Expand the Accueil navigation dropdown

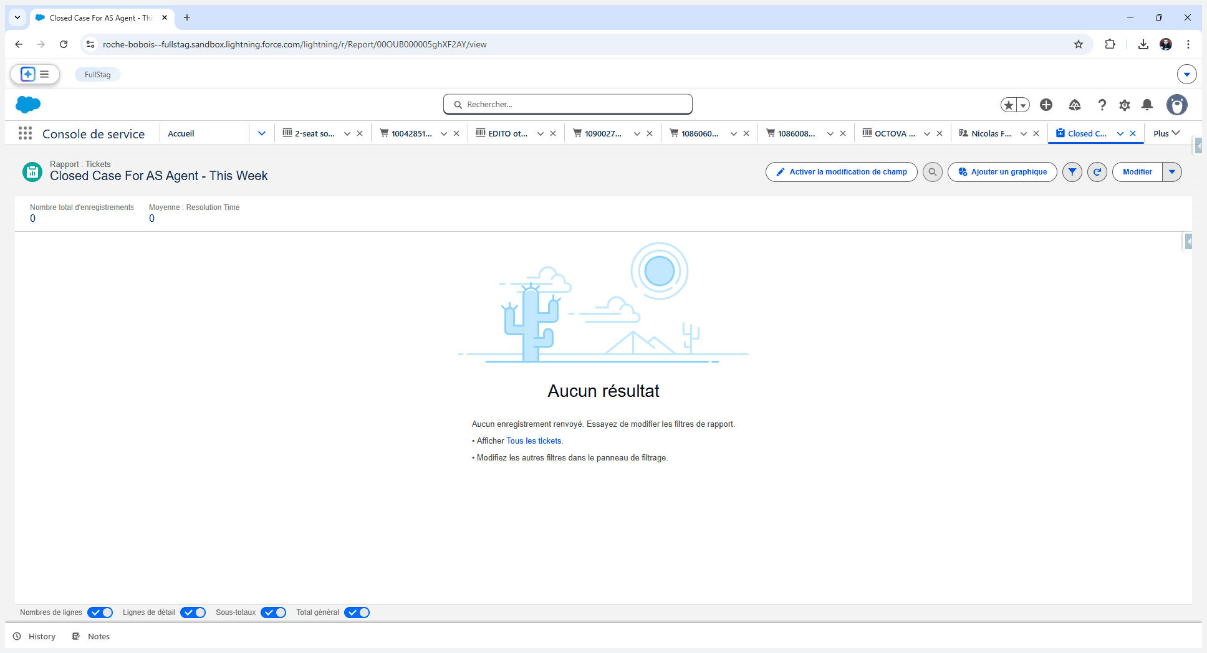(262, 133)
